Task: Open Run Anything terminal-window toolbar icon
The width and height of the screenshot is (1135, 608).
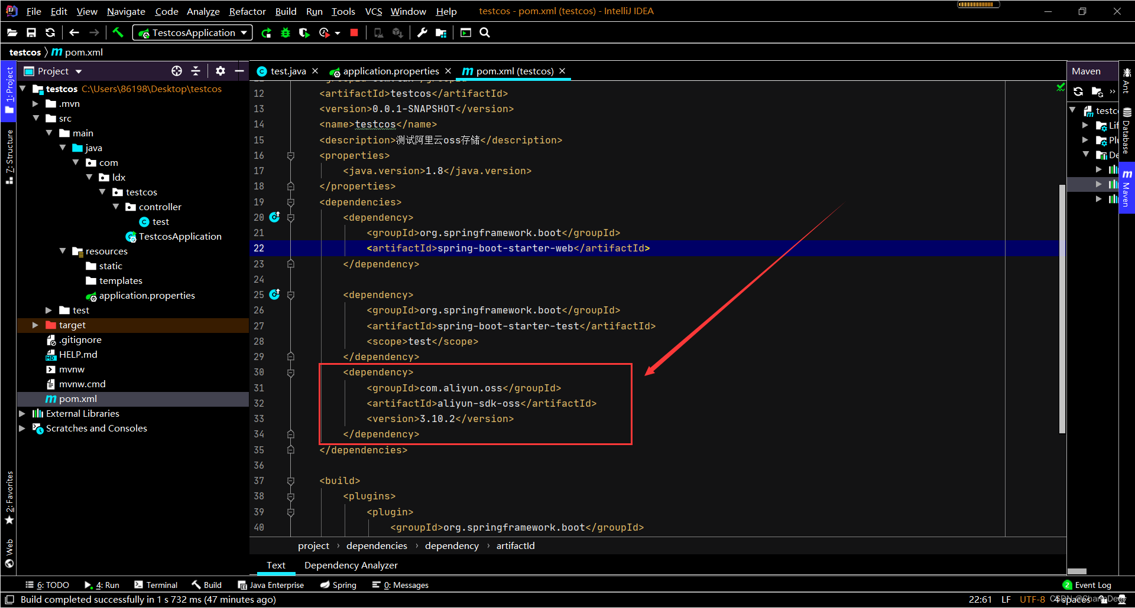Action: [466, 33]
